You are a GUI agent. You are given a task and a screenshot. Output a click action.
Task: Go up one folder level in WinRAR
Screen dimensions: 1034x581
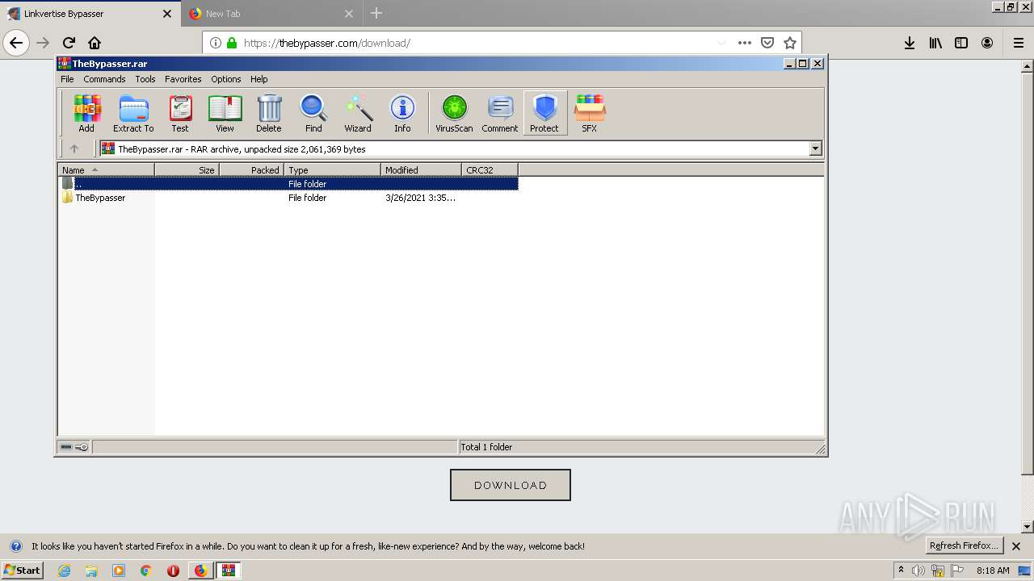pyautogui.click(x=74, y=148)
